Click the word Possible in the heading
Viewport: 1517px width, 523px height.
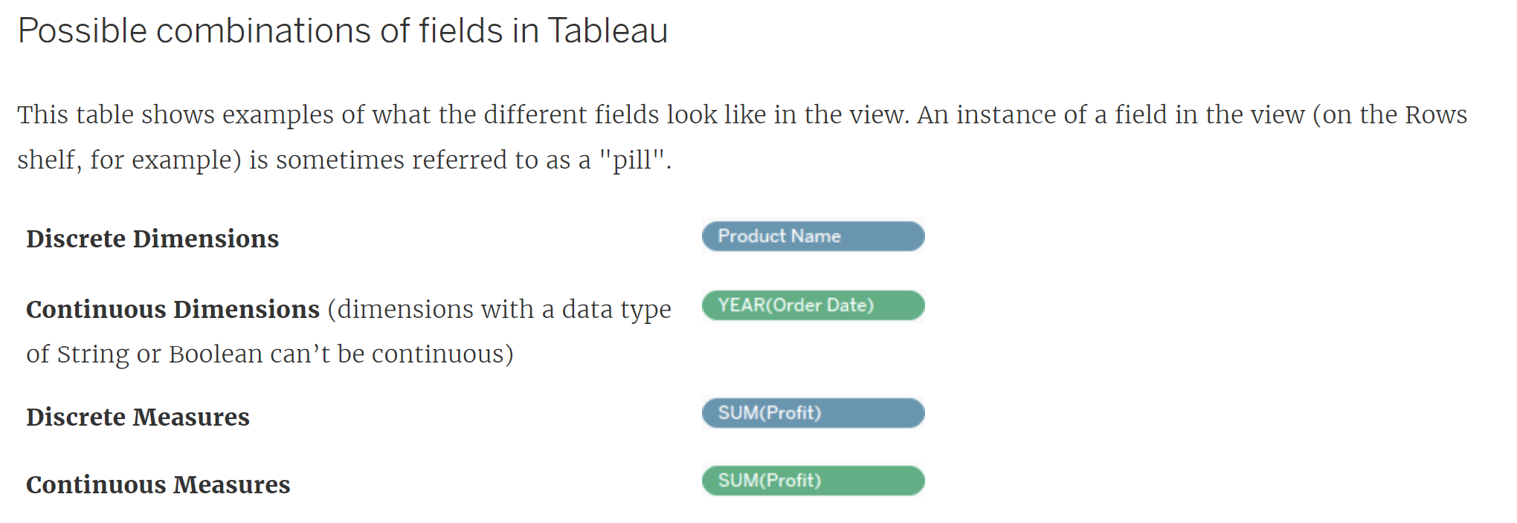(83, 31)
